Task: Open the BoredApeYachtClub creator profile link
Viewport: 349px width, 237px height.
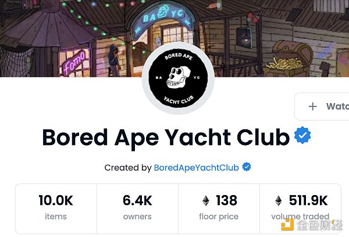Action: (x=196, y=168)
